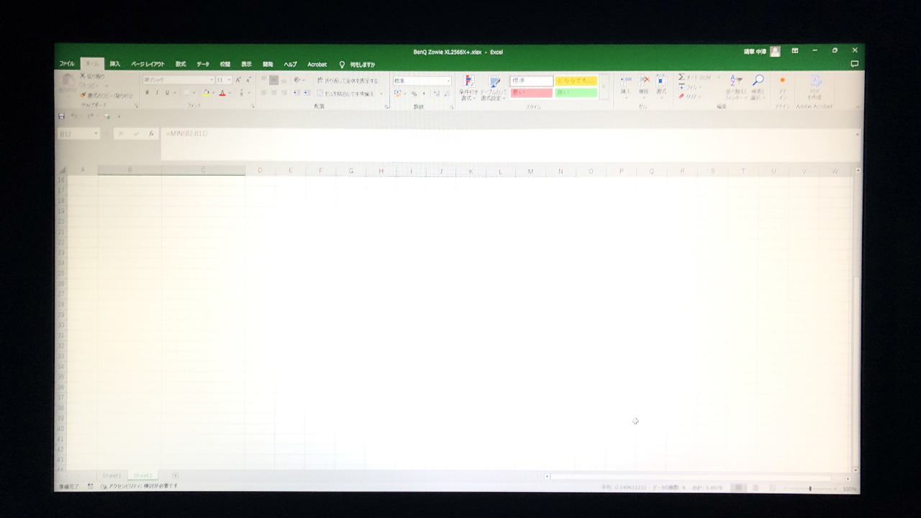The height and width of the screenshot is (518, 921).
Task: Toggle Bold formatting
Action: coord(147,93)
